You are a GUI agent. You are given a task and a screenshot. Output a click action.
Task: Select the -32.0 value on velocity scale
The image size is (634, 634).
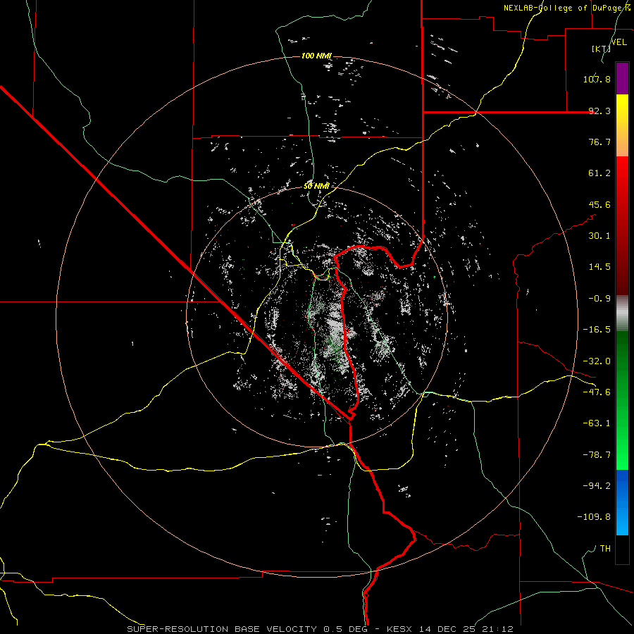point(597,361)
